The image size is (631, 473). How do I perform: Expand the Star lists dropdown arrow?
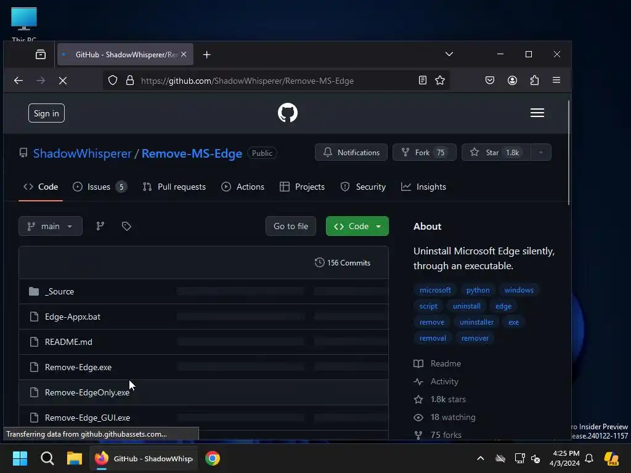[x=541, y=153]
